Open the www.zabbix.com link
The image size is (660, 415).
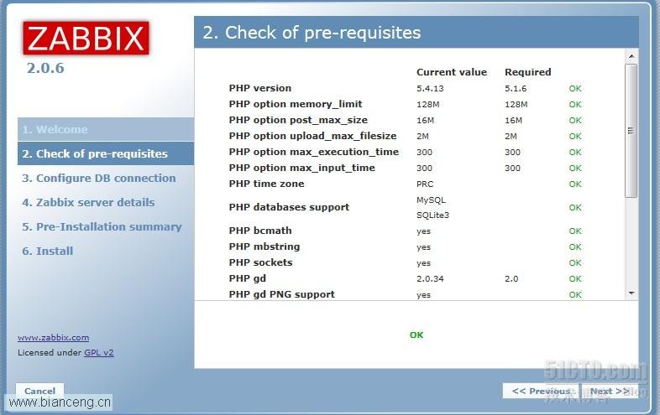54,338
